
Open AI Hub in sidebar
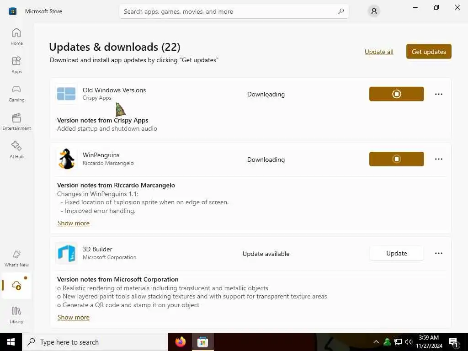point(16,150)
